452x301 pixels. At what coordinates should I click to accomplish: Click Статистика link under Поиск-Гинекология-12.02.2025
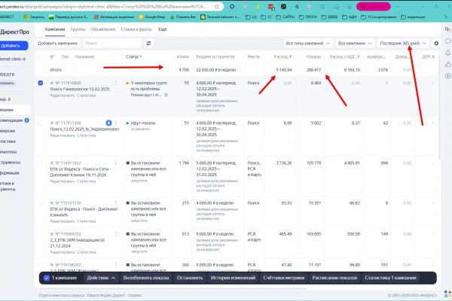(x=86, y=96)
